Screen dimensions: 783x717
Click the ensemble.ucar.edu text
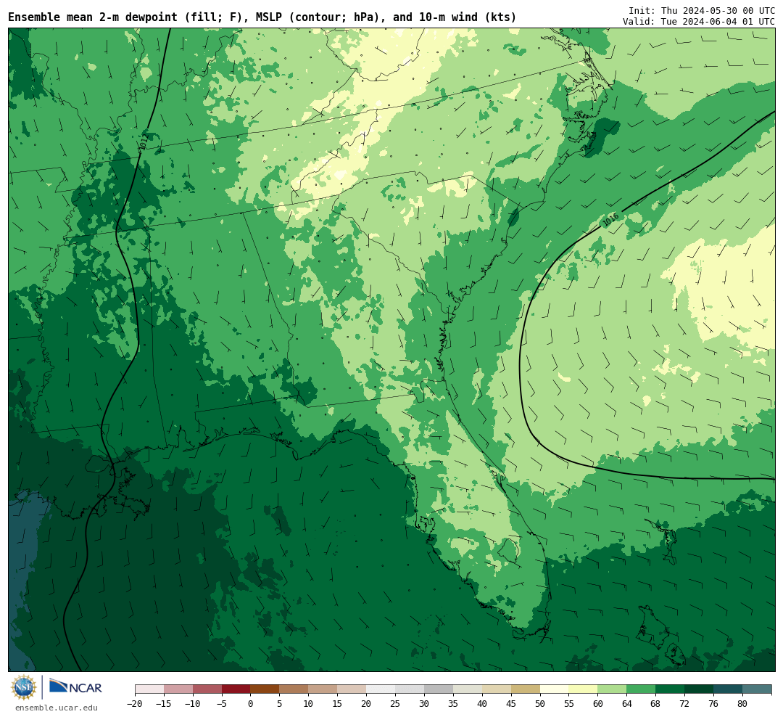(56, 708)
